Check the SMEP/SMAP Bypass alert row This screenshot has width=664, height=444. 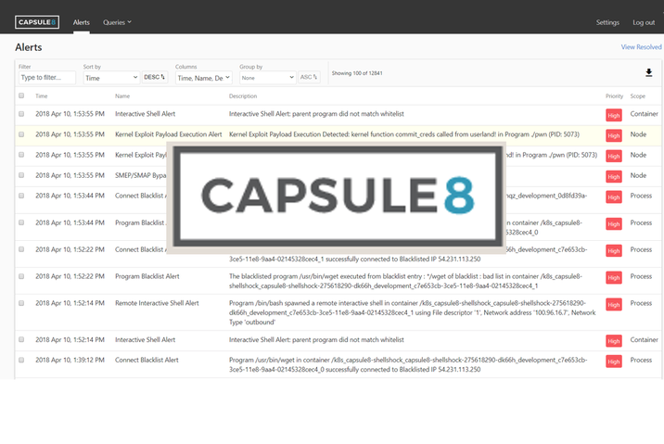coord(21,175)
